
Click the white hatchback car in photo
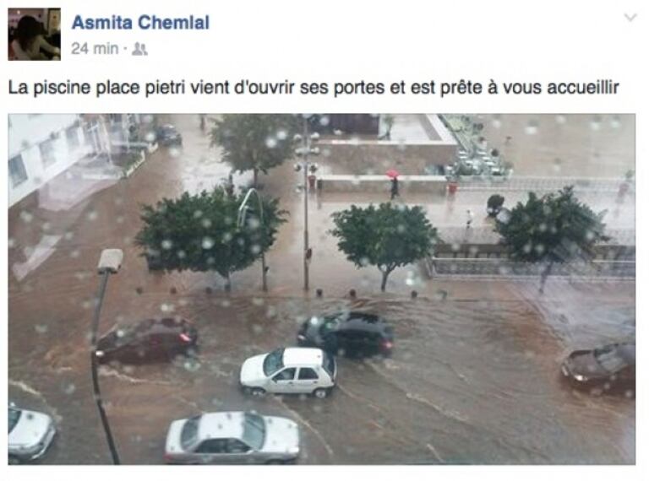(288, 372)
